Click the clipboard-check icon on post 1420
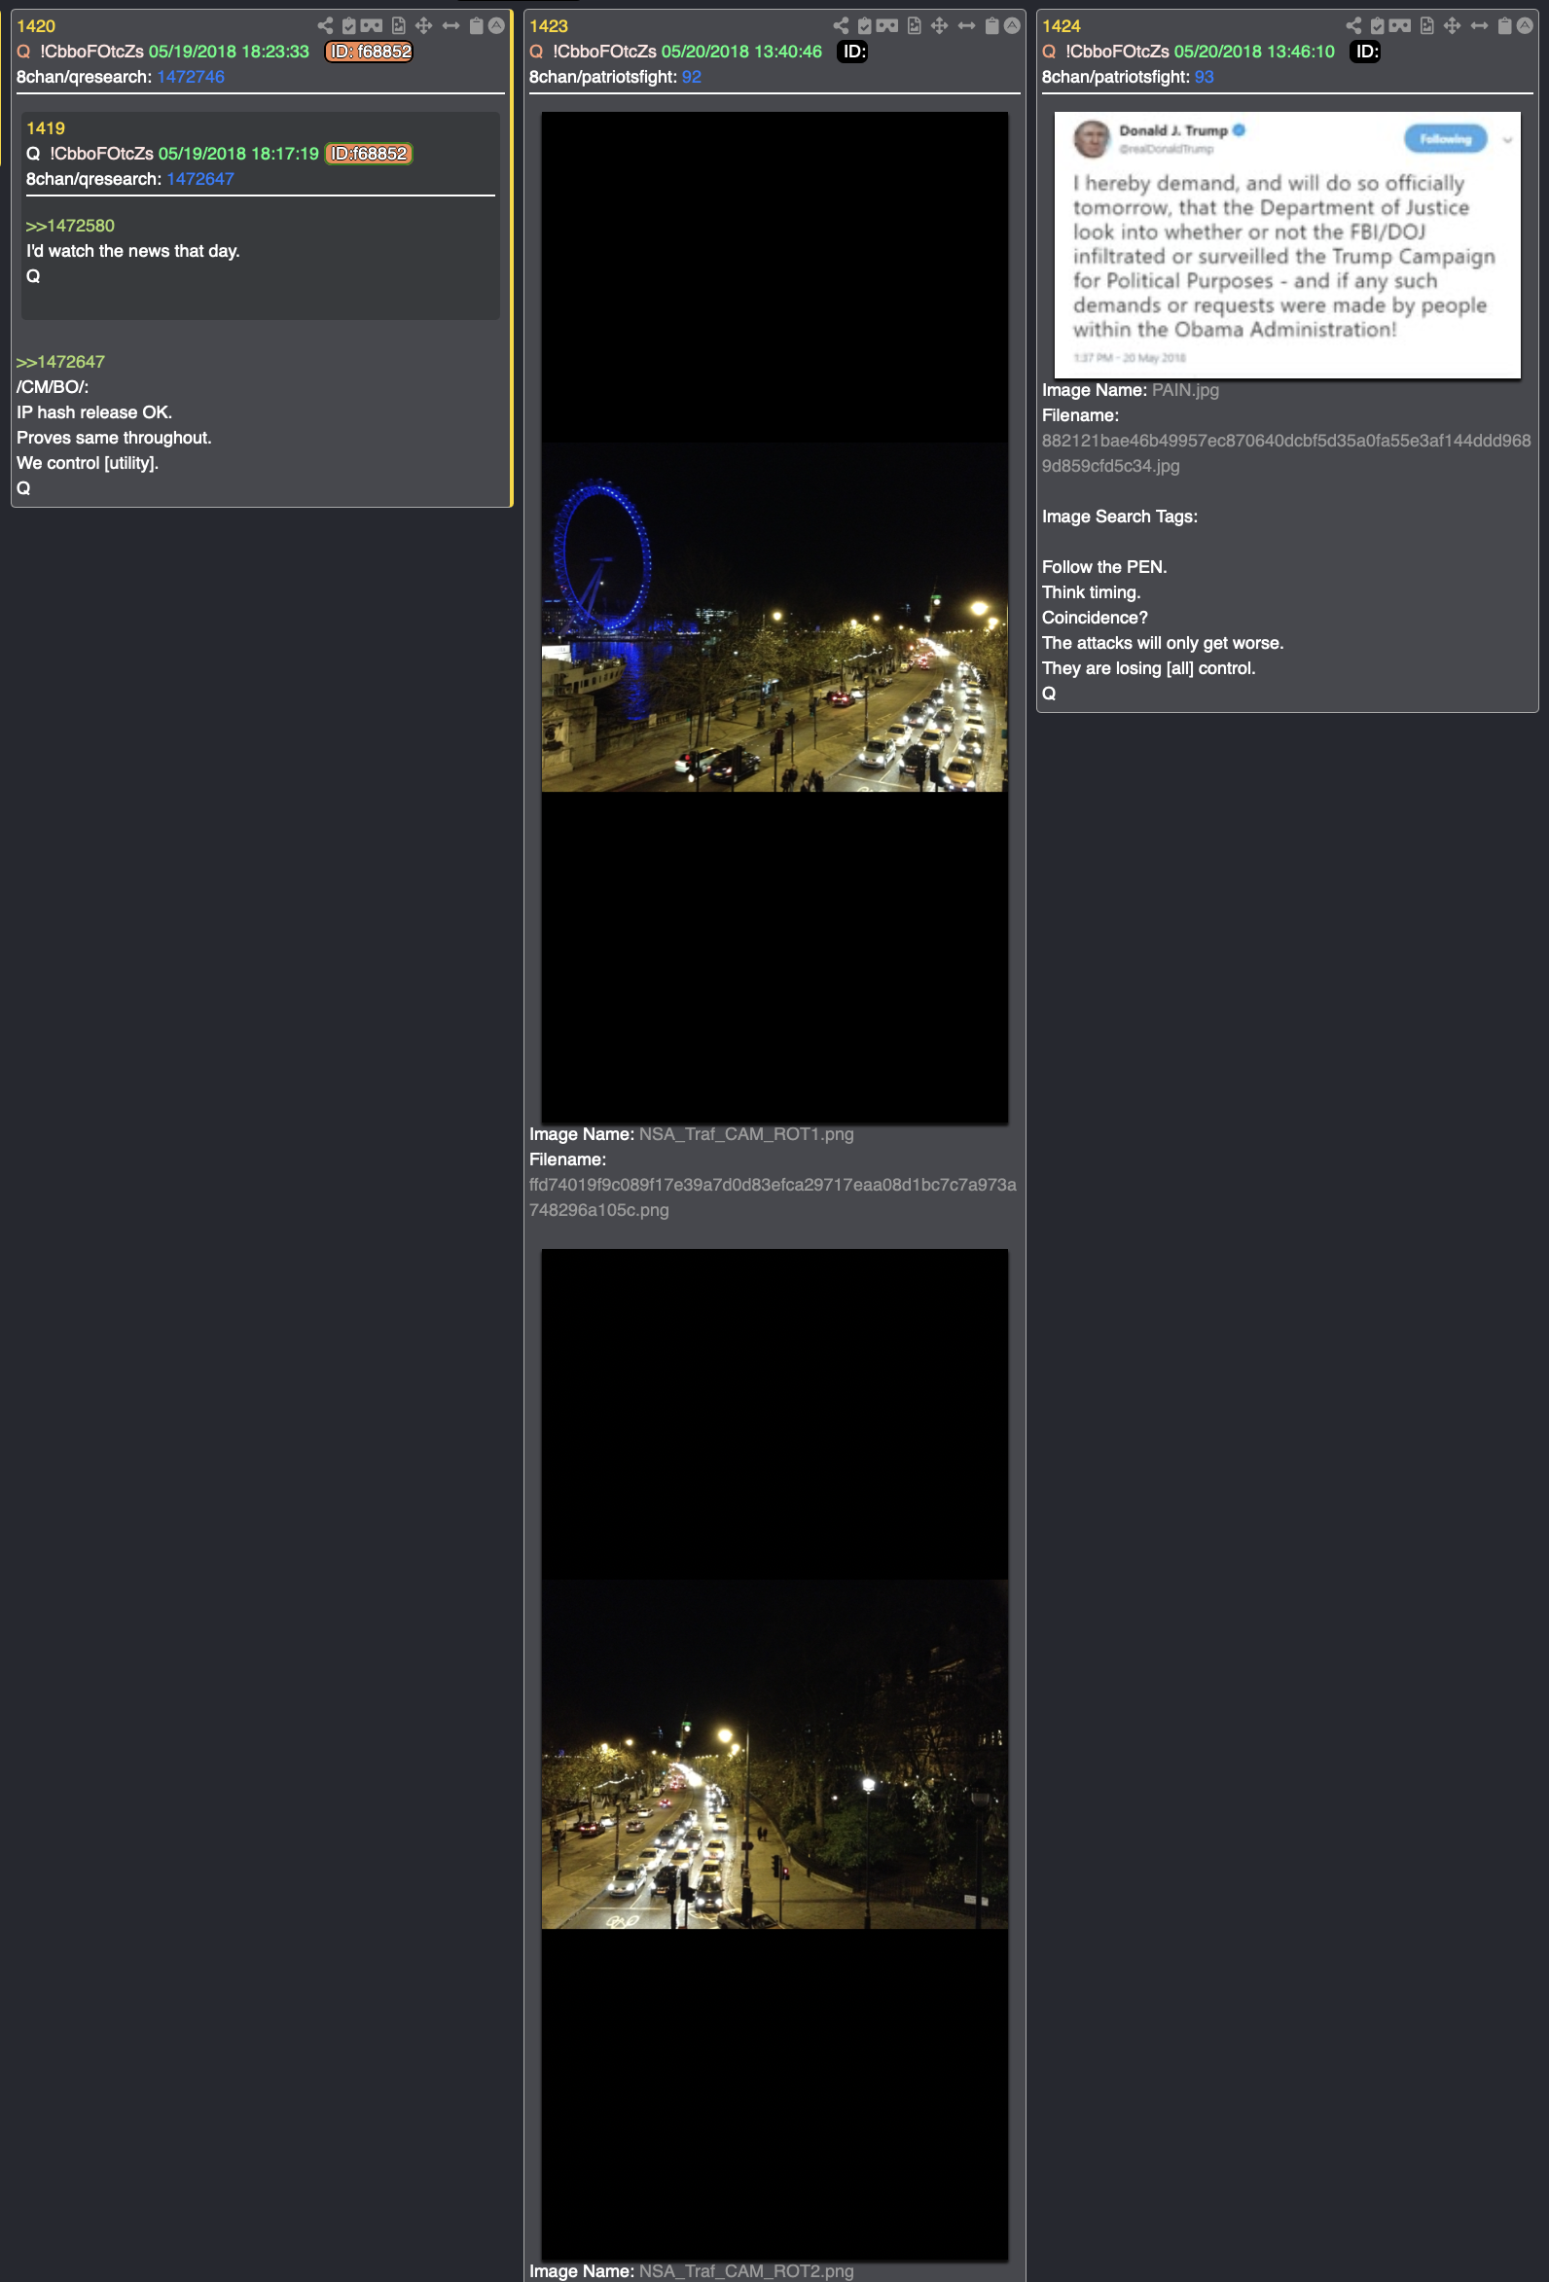 (348, 25)
